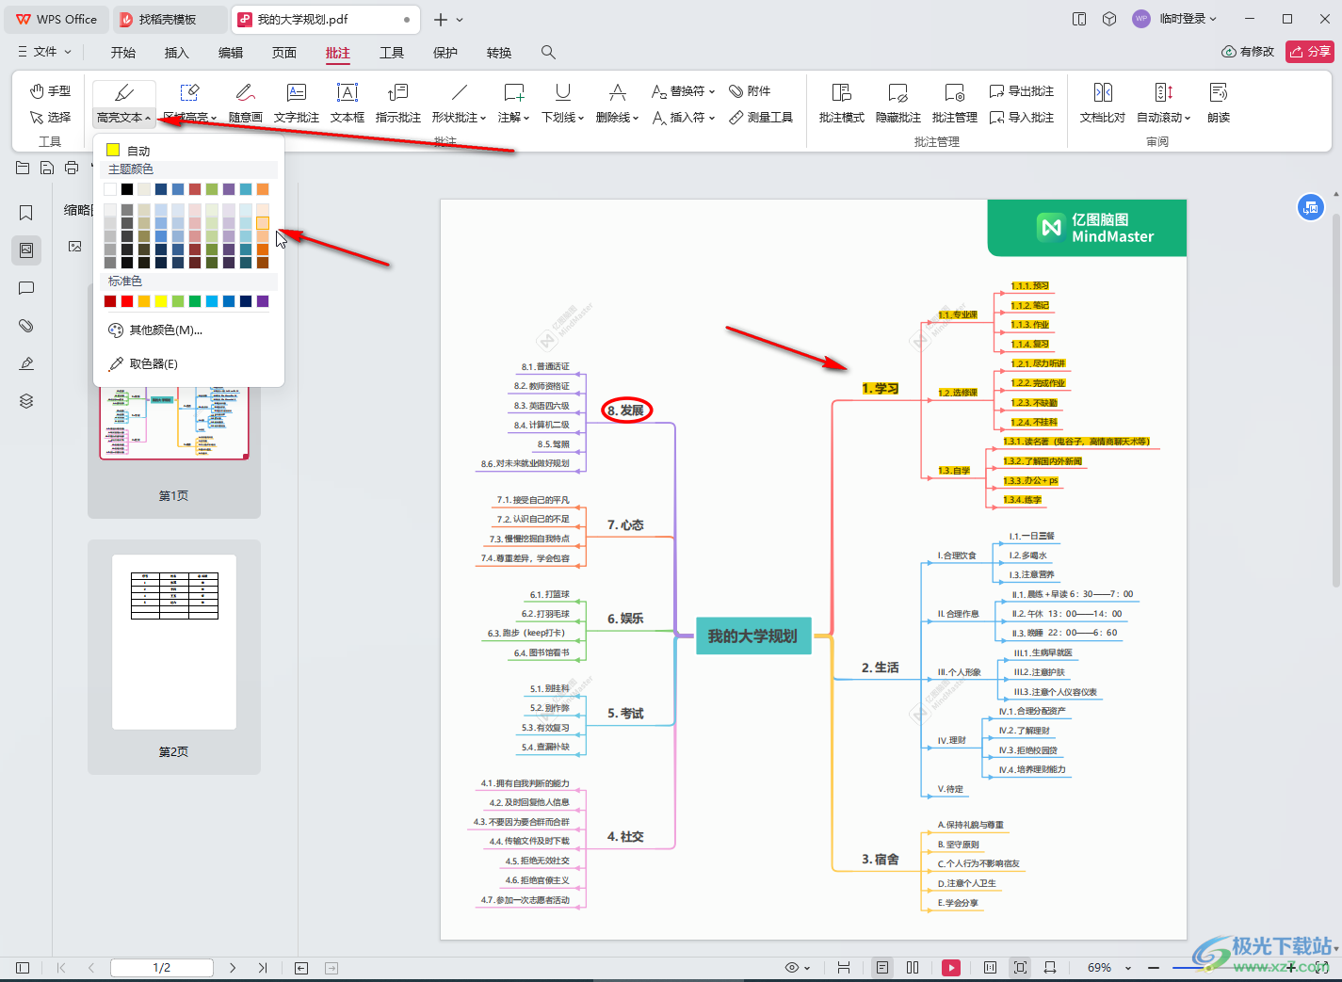Add an attachment with 附件
This screenshot has width=1342, height=982.
coord(750,91)
